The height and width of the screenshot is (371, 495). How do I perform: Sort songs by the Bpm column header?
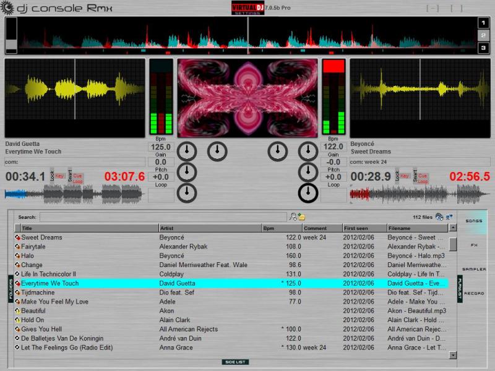coord(282,228)
